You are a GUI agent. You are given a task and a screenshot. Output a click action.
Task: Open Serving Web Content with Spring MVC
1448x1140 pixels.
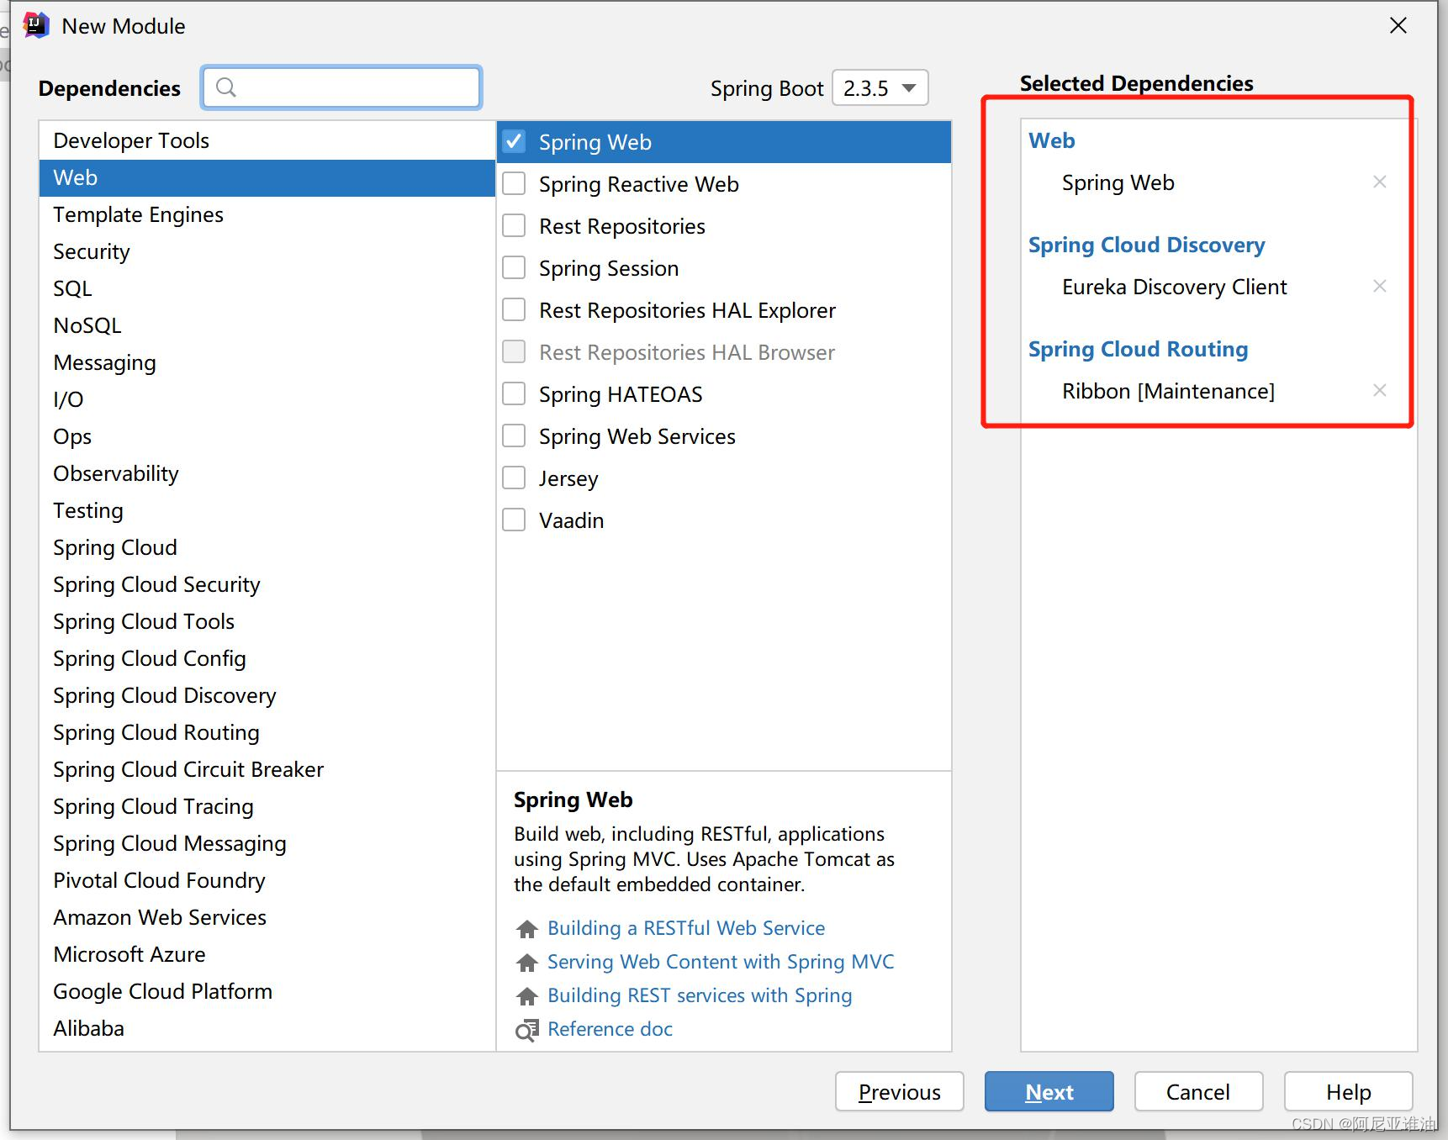coord(721,962)
